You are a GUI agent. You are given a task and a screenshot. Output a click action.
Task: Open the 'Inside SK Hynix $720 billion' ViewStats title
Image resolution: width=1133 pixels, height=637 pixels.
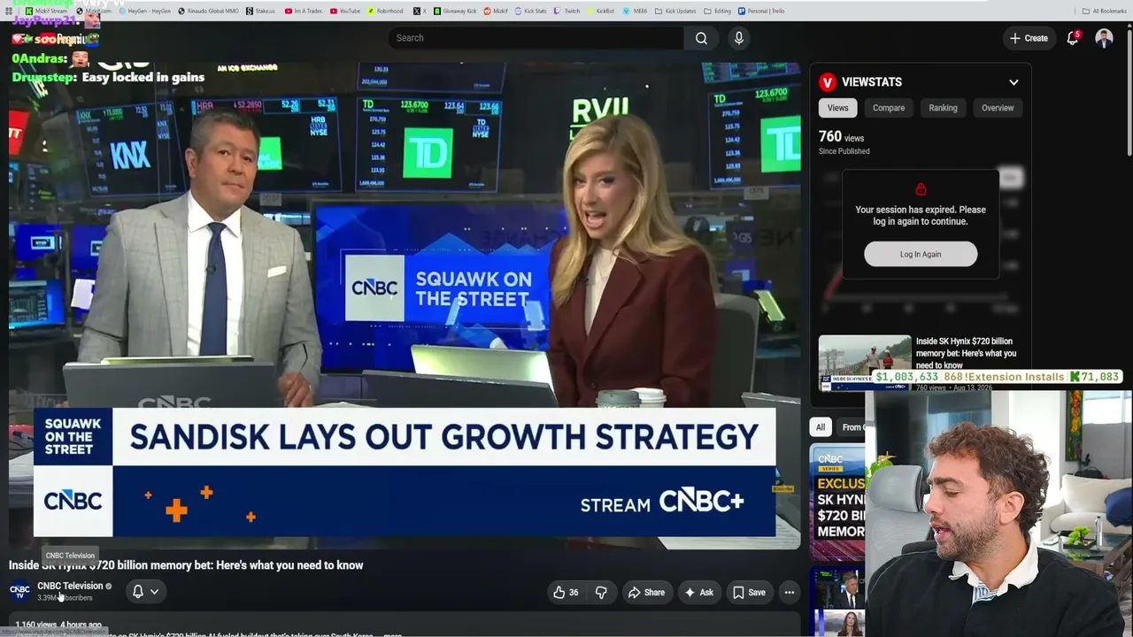966,353
